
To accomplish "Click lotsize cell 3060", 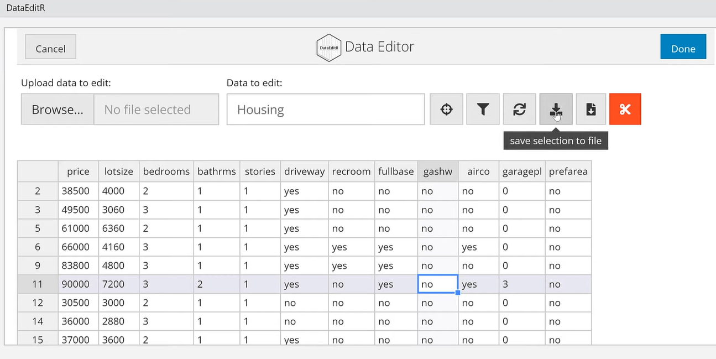I will pyautogui.click(x=119, y=210).
